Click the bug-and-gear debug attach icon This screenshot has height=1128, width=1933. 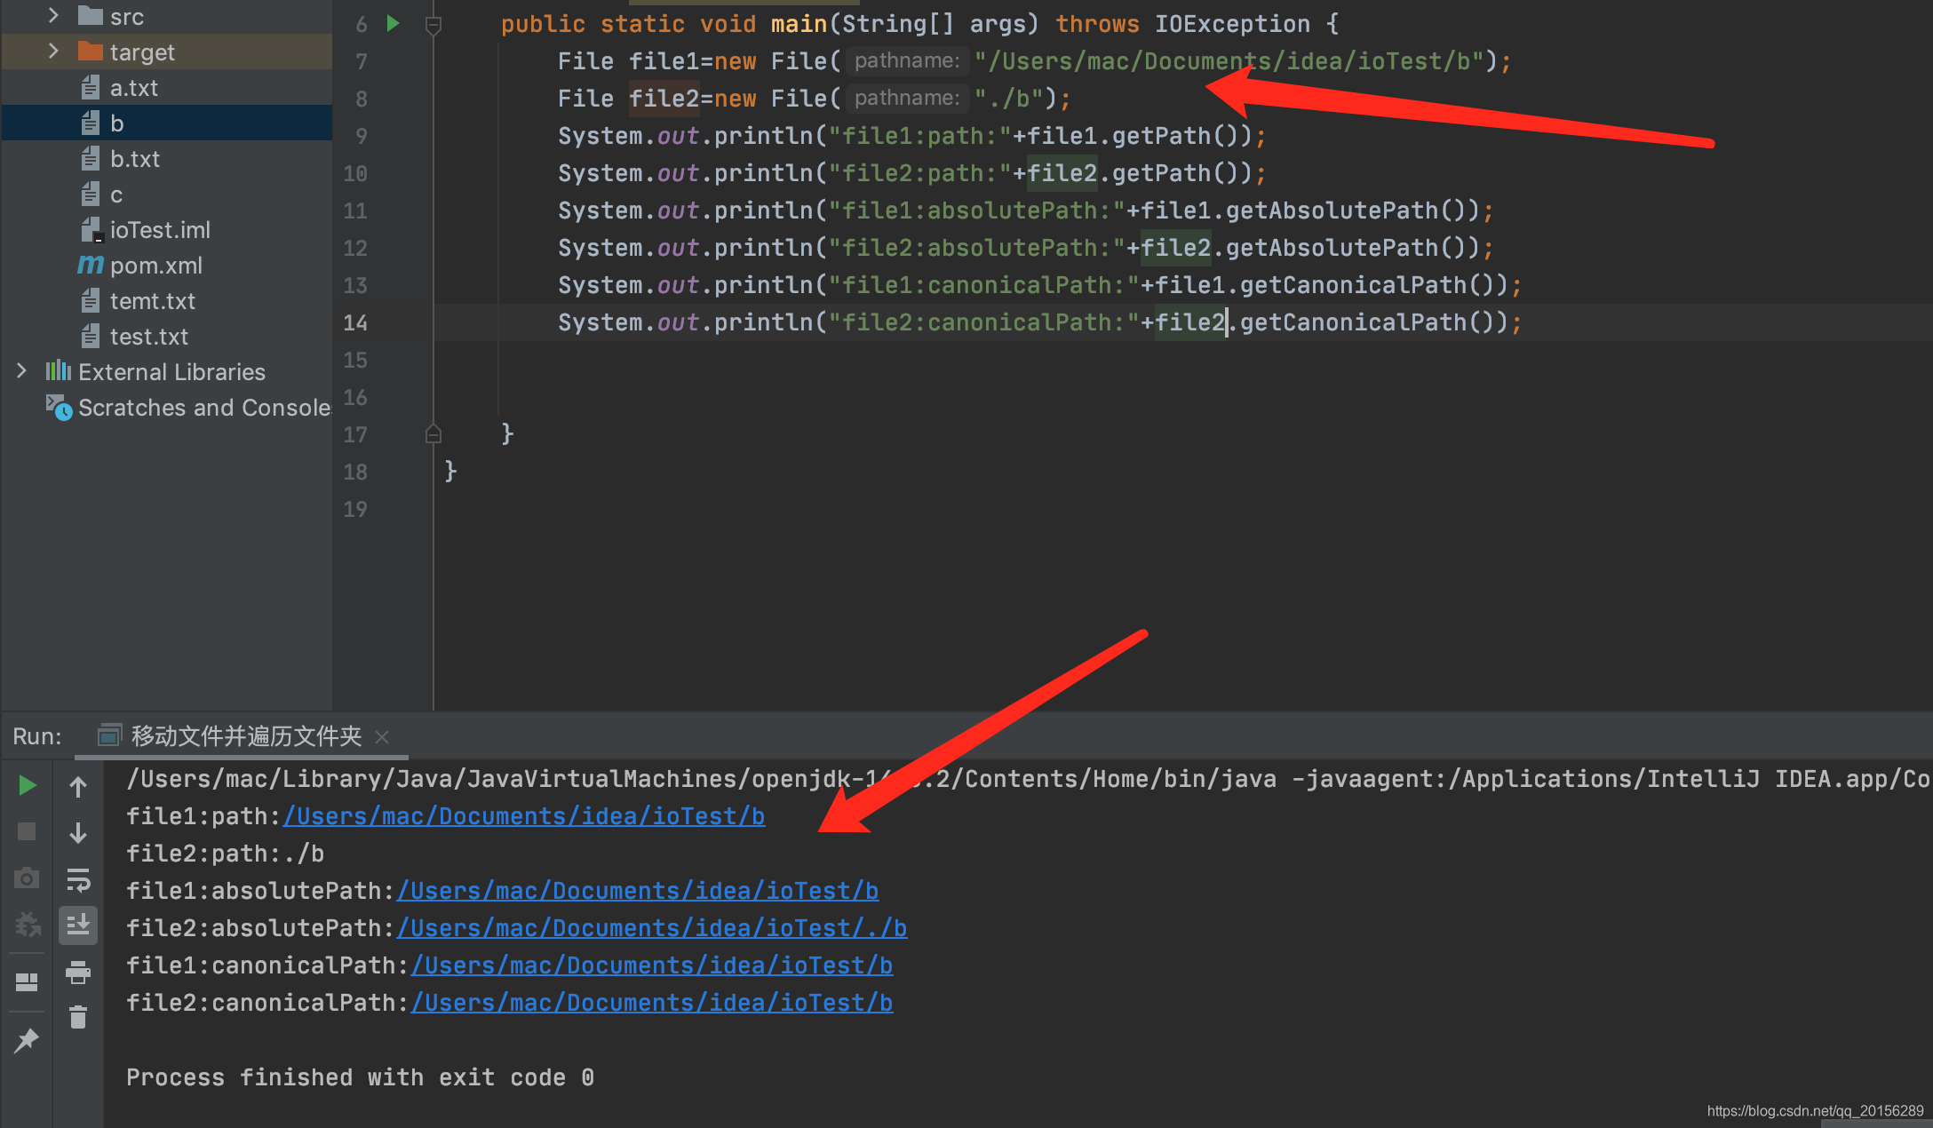[27, 925]
